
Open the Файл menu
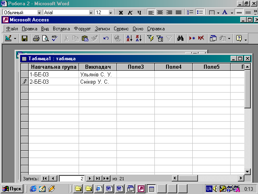click(12, 29)
